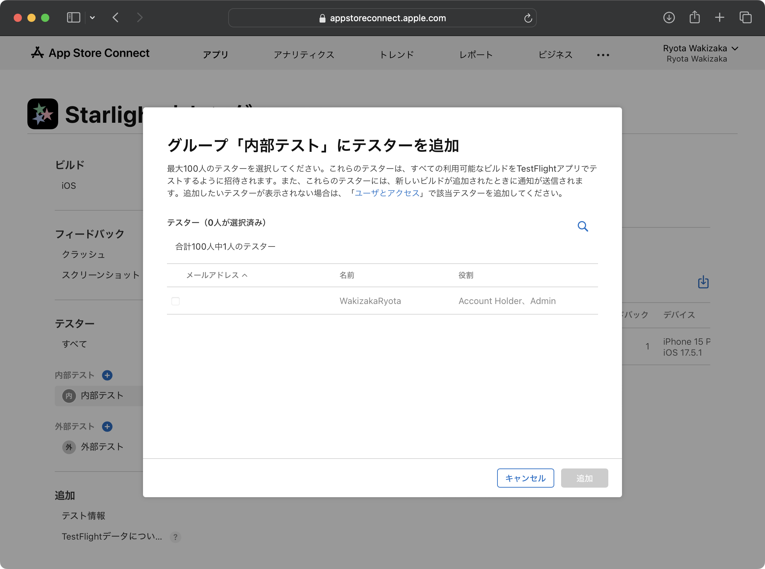Open the ユーザとアクセス link
This screenshot has height=569, width=765.
pos(387,193)
